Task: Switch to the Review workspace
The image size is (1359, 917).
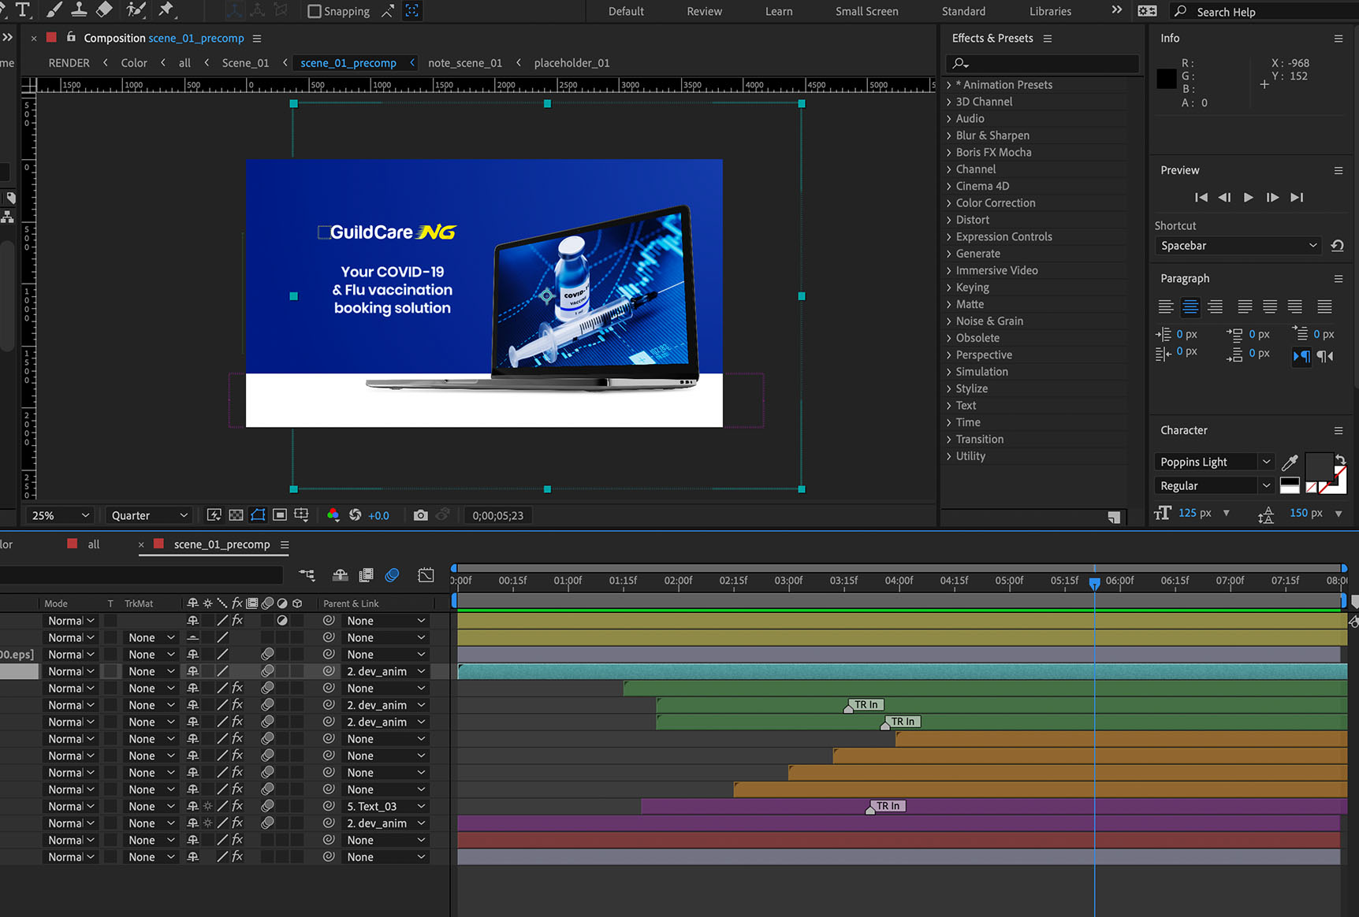Action: 704,11
